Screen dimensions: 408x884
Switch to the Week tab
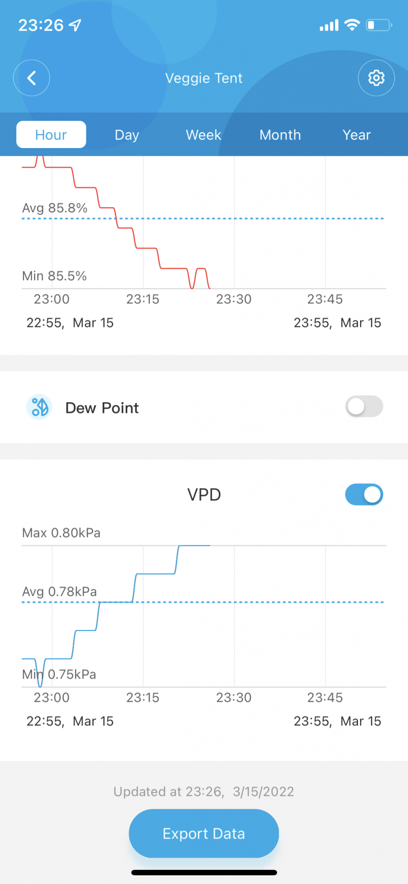click(x=204, y=135)
